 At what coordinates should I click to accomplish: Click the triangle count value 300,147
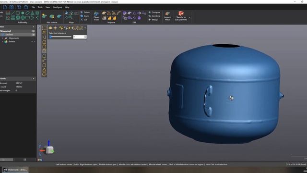[x=19, y=83]
